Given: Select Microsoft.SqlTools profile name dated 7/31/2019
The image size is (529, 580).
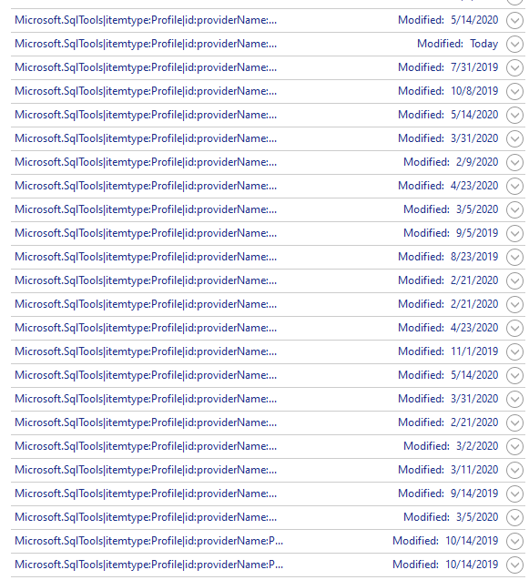Looking at the screenshot, I should pyautogui.click(x=146, y=67).
